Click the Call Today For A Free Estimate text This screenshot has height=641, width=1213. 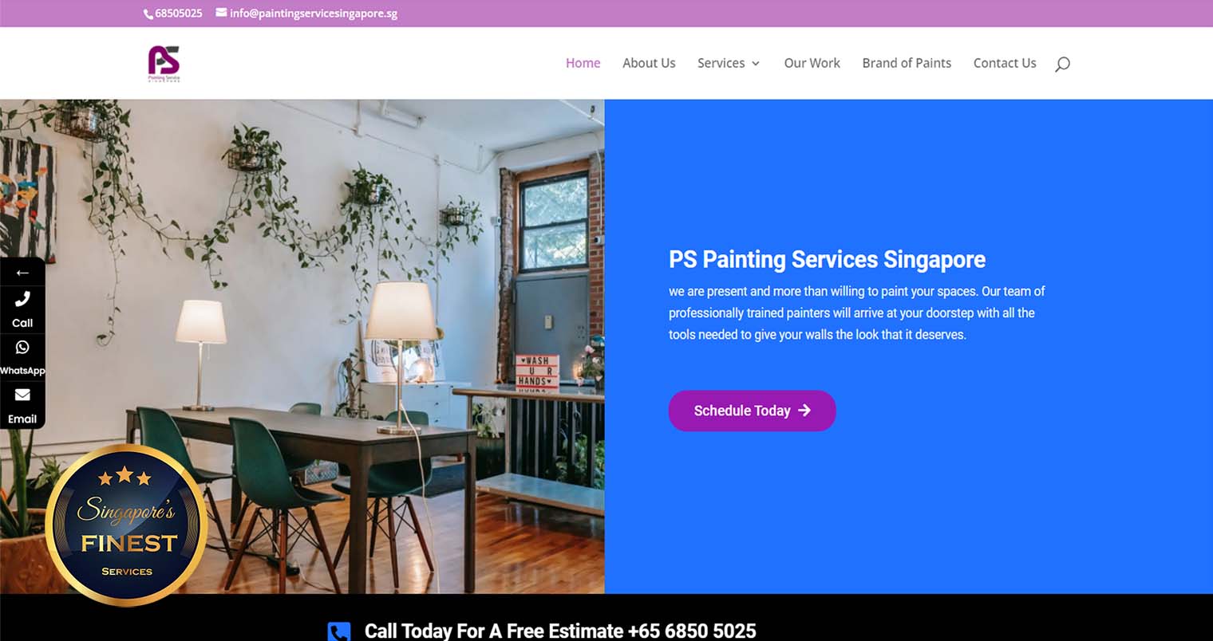[x=560, y=631]
